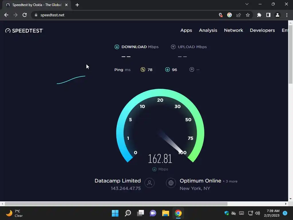This screenshot has width=293, height=220.
Task: Open the Analysis menu
Action: coord(208,30)
